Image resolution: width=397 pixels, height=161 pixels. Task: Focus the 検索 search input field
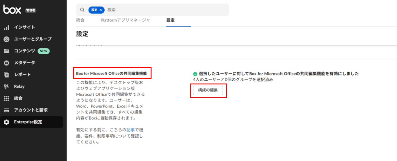coord(164,10)
